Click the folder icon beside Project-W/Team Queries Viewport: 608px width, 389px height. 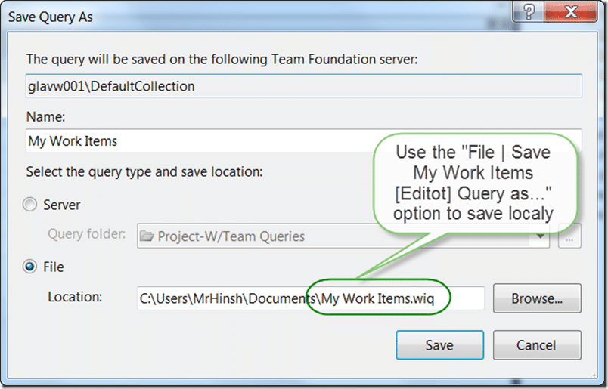pyautogui.click(x=147, y=236)
